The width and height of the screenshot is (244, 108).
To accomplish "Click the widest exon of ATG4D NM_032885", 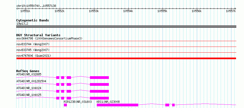I will [99, 78].
